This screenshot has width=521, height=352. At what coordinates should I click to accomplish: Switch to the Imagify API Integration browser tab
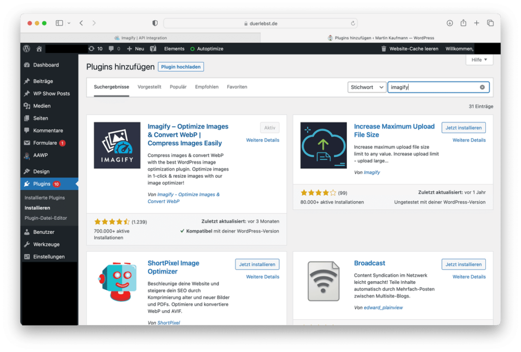click(140, 38)
